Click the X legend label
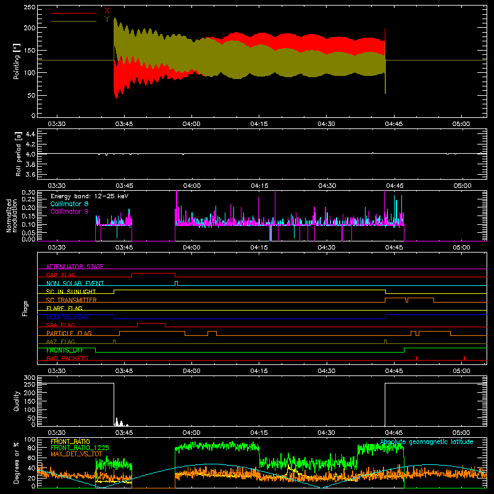 pyautogui.click(x=107, y=11)
